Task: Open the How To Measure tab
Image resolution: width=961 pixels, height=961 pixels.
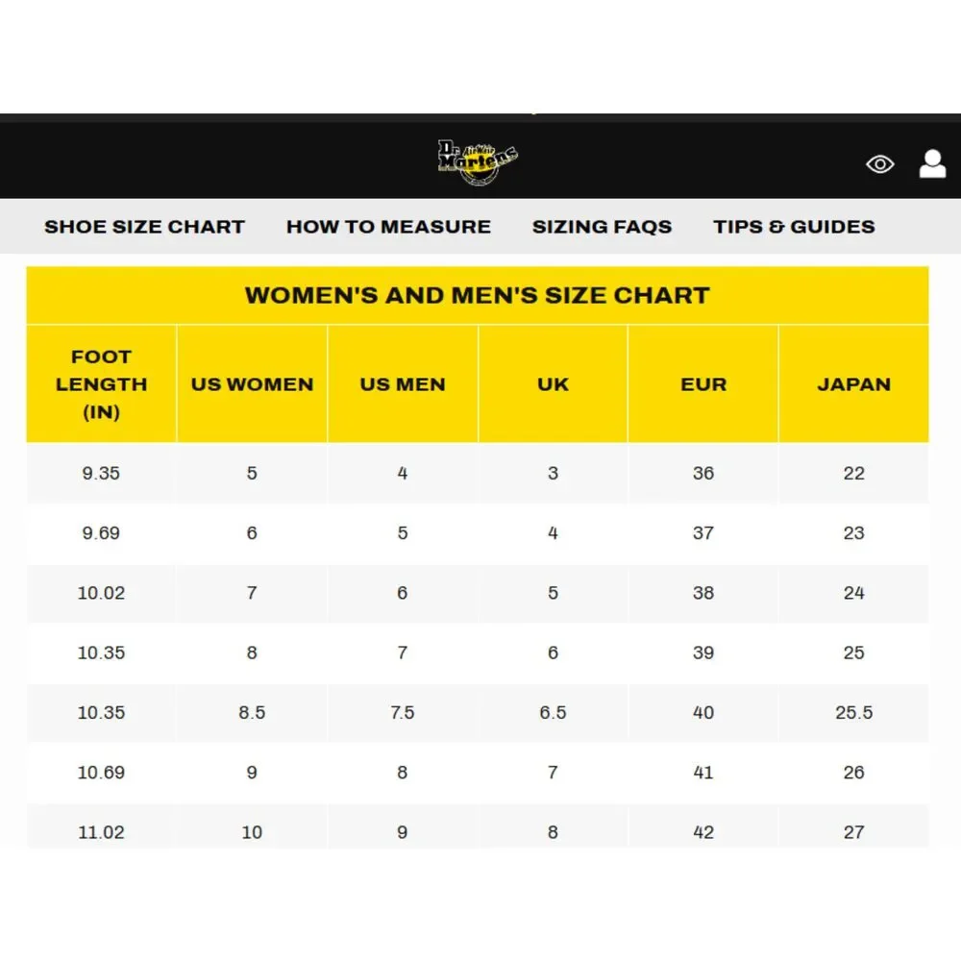Action: (388, 227)
